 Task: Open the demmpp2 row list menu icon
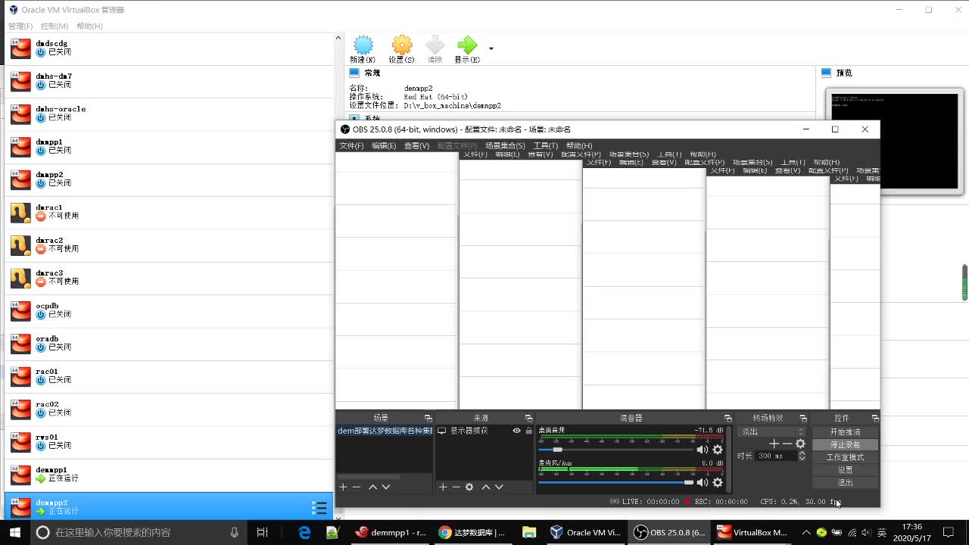[319, 508]
